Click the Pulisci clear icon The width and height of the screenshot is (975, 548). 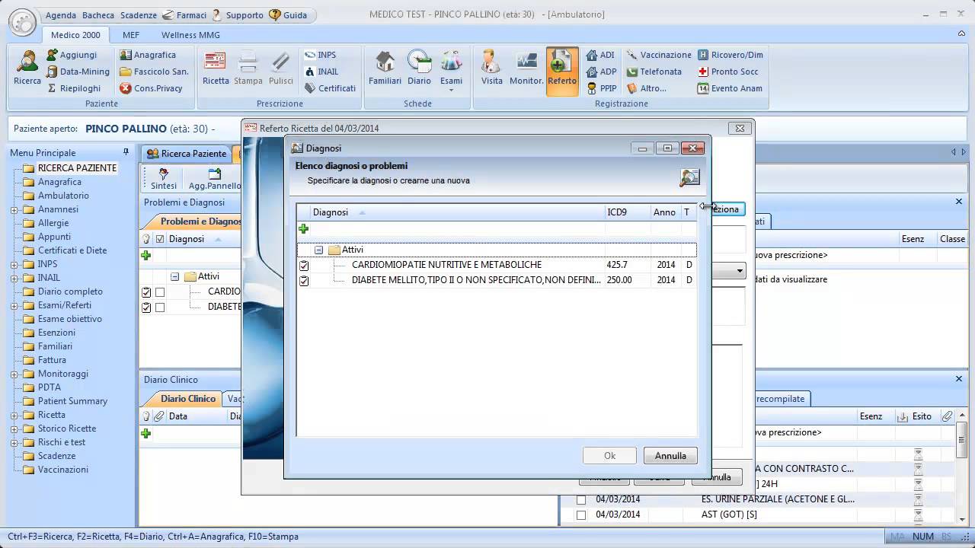pyautogui.click(x=280, y=68)
